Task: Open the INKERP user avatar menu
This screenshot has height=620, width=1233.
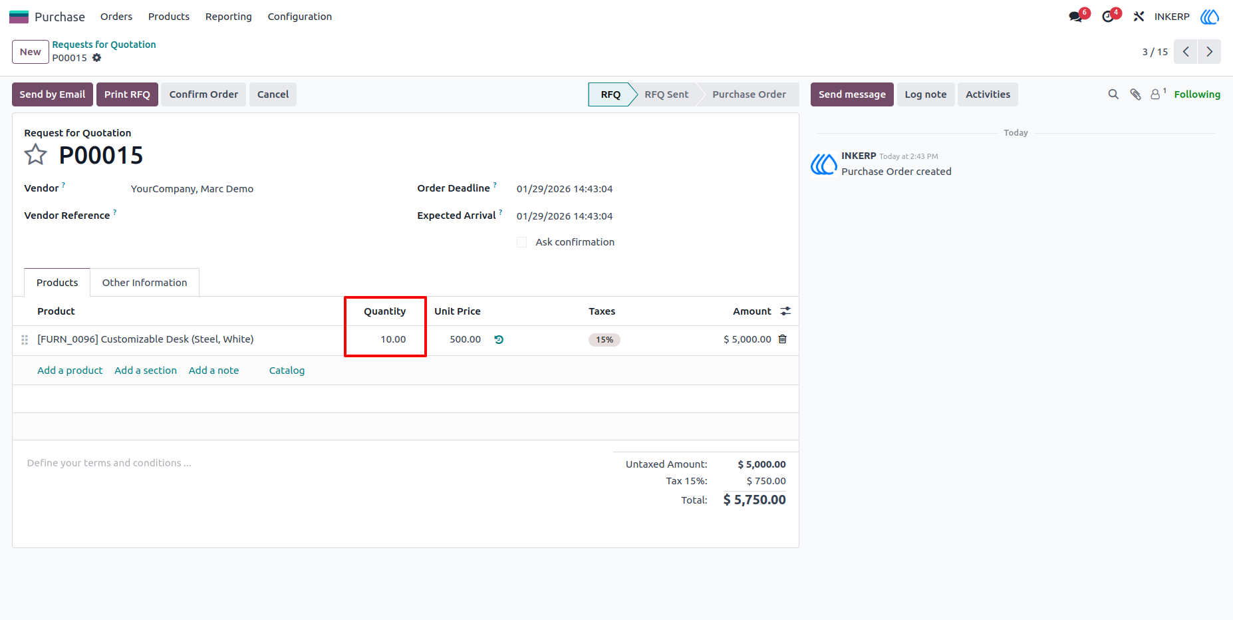Action: pos(1210,17)
